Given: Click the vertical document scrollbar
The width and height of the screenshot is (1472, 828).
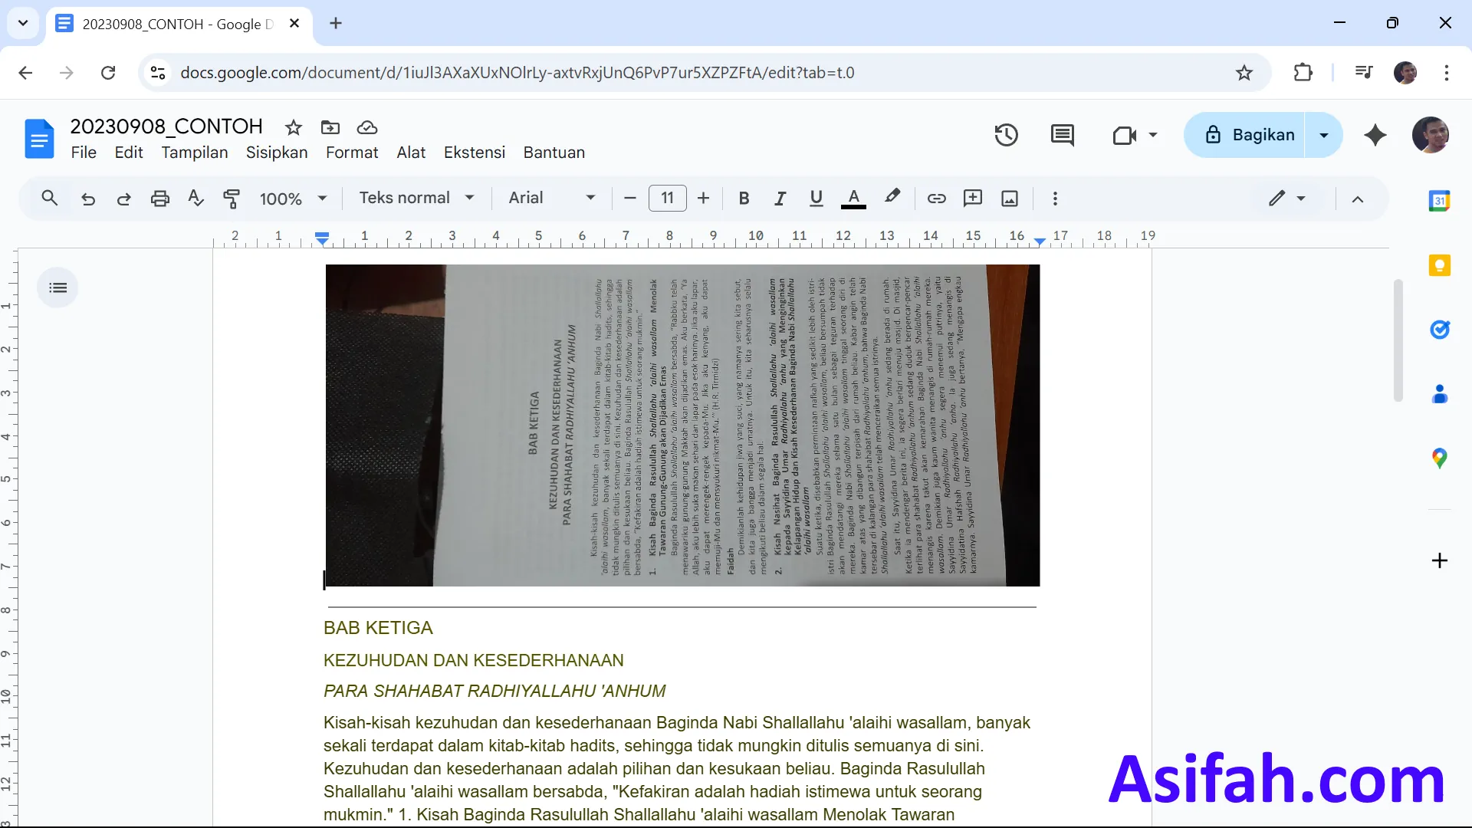Looking at the screenshot, I should 1398,340.
